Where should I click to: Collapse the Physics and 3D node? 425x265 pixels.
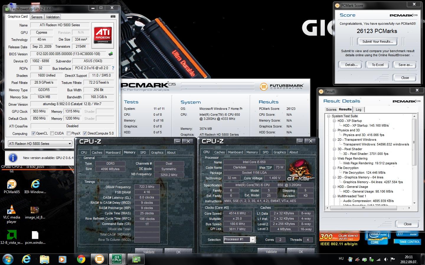[x=334, y=130]
